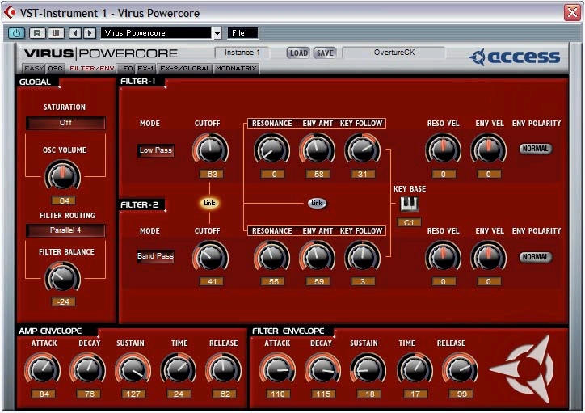Screen dimensions: 585x413
Task: Switch to the LFO tab
Action: click(x=126, y=68)
